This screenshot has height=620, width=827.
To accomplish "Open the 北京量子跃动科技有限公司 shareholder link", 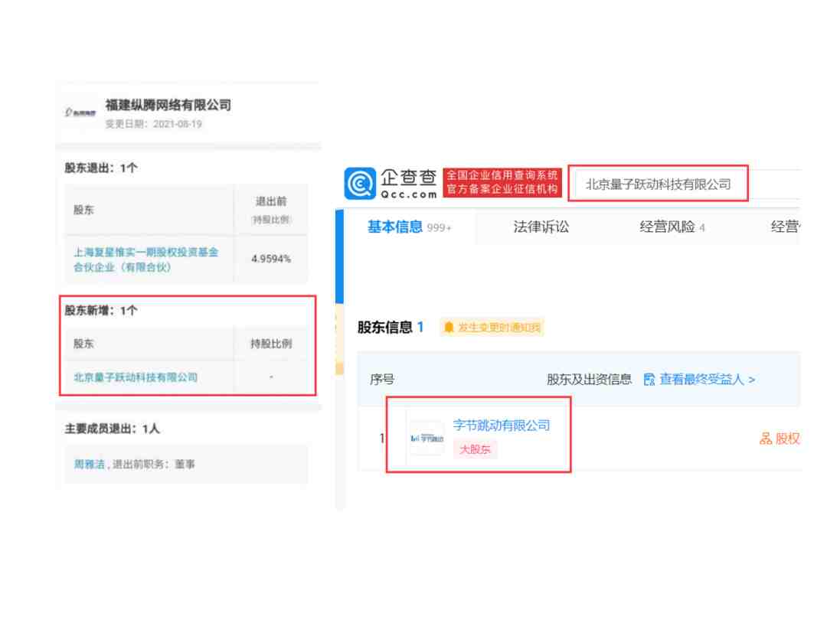I will [136, 377].
